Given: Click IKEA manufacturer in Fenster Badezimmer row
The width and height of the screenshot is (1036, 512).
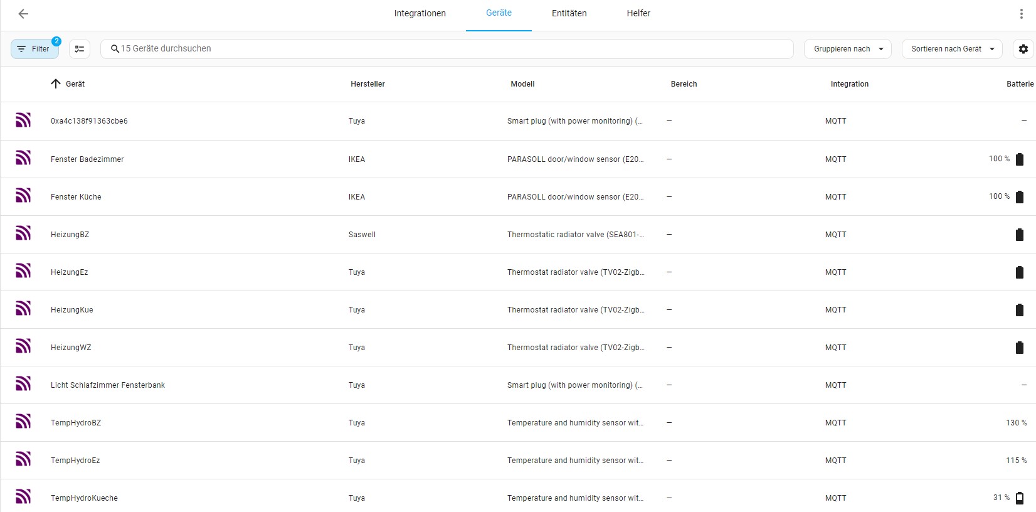Looking at the screenshot, I should 357,159.
